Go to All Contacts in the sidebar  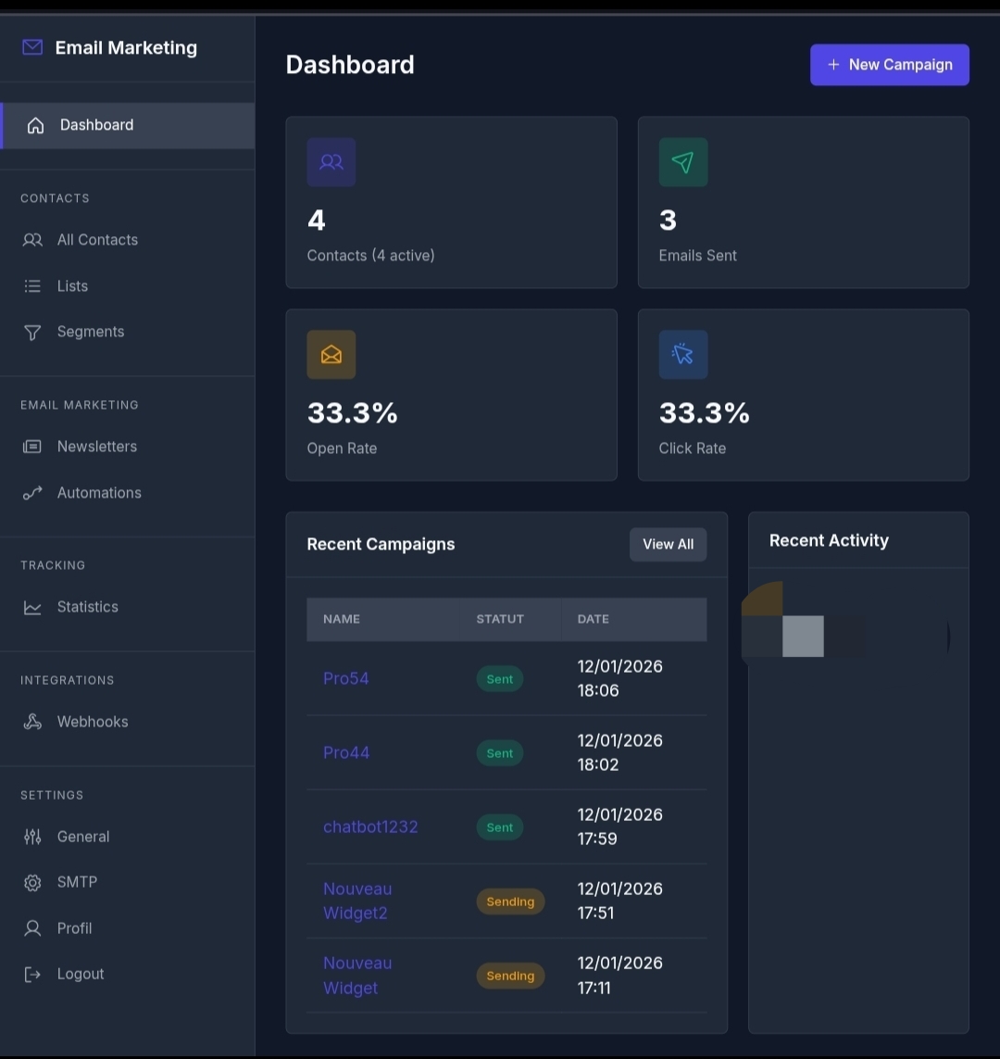click(97, 240)
